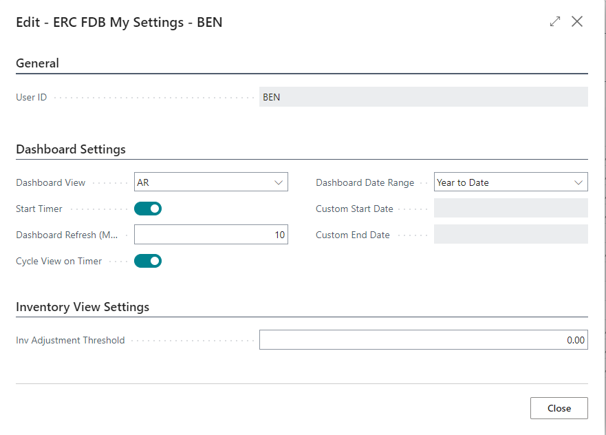
Task: Click the Dashboard View label
Action: pyautogui.click(x=51, y=182)
